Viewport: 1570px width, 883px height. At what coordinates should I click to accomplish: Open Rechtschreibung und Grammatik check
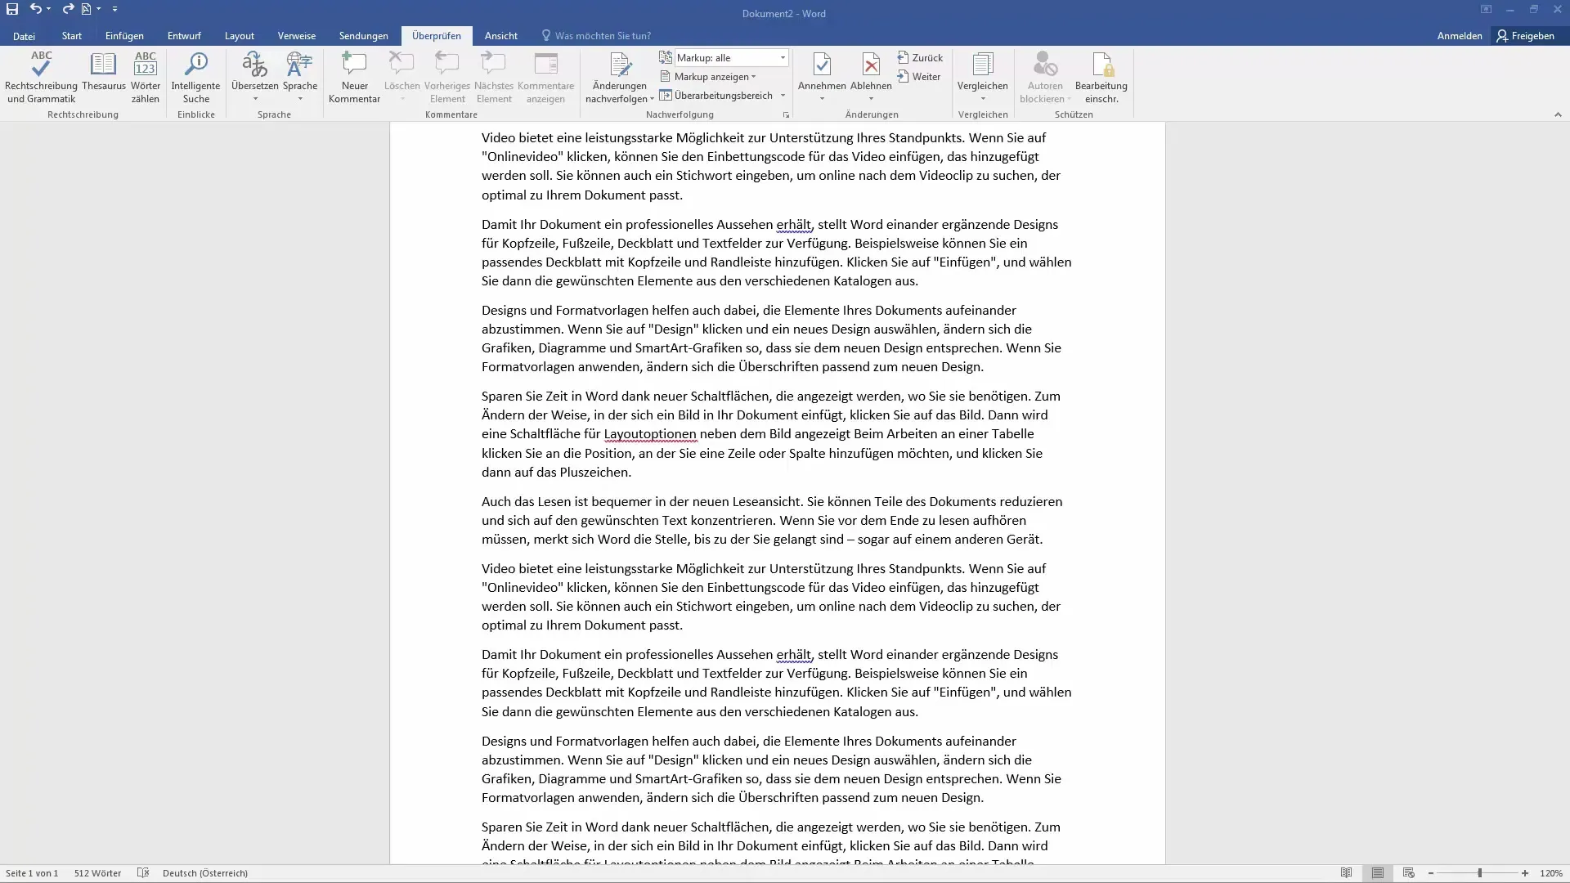[x=41, y=77]
